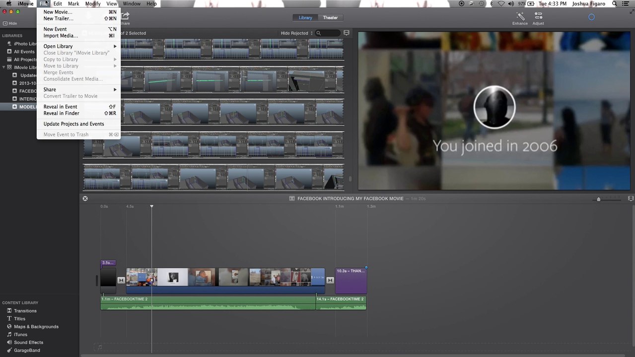The image size is (635, 357).
Task: Select the INTERIO... event in sidebar
Action: click(24, 99)
